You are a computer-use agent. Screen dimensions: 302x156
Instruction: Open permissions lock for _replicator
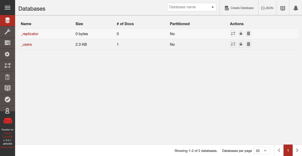tap(241, 34)
